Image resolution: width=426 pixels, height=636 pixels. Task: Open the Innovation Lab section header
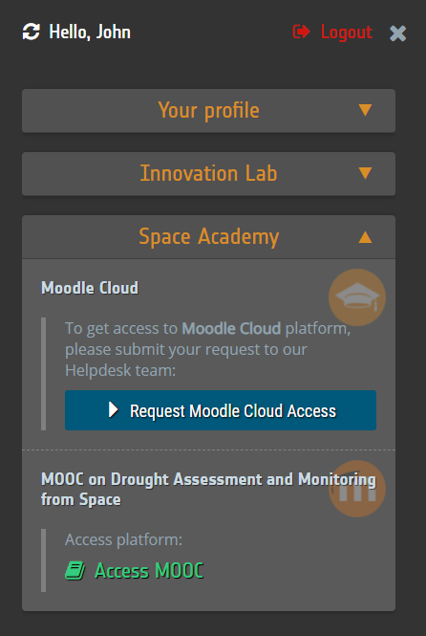coord(208,174)
